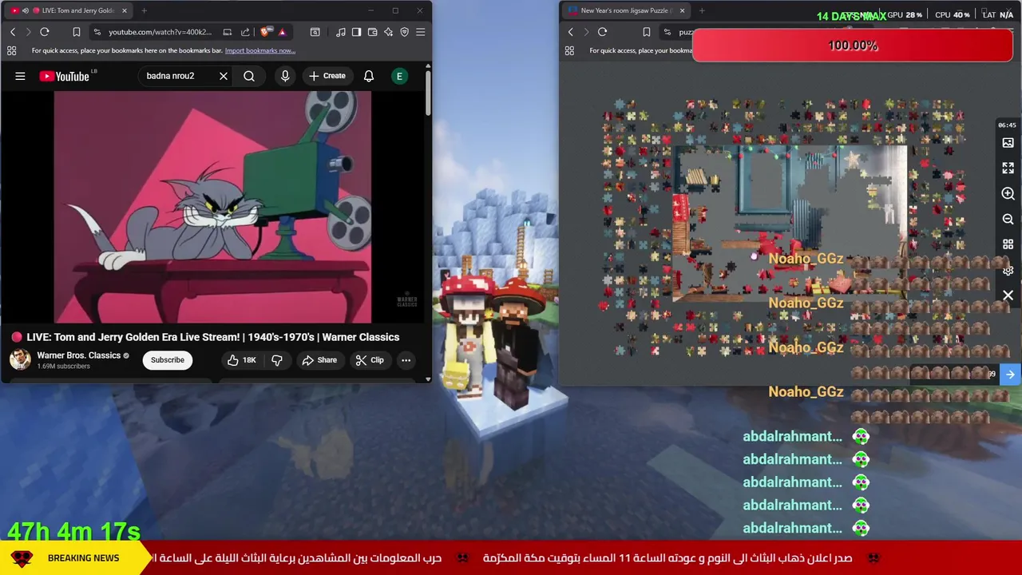Click the blue arrow next button in puzzle
The image size is (1022, 575).
coord(1010,375)
